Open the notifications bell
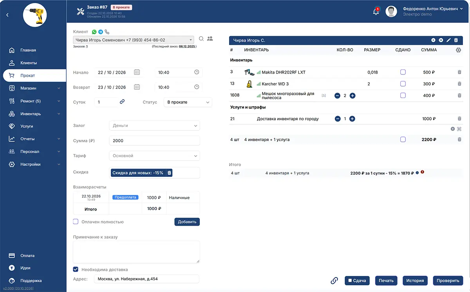This screenshot has height=292, width=470. 376,11
